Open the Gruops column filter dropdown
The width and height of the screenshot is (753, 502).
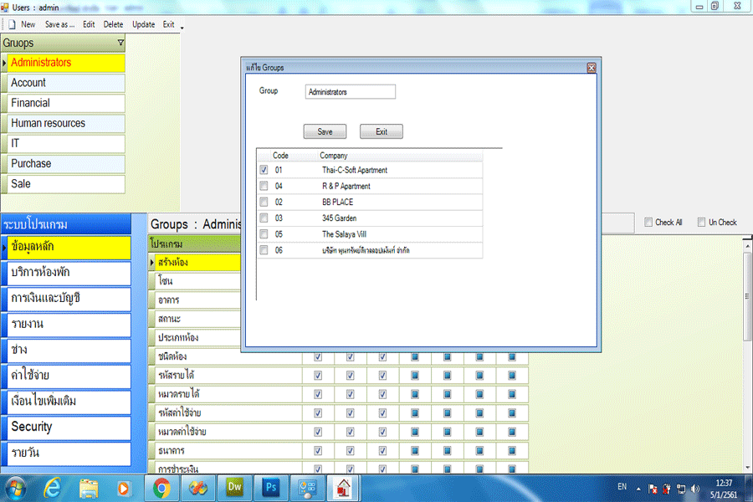120,43
